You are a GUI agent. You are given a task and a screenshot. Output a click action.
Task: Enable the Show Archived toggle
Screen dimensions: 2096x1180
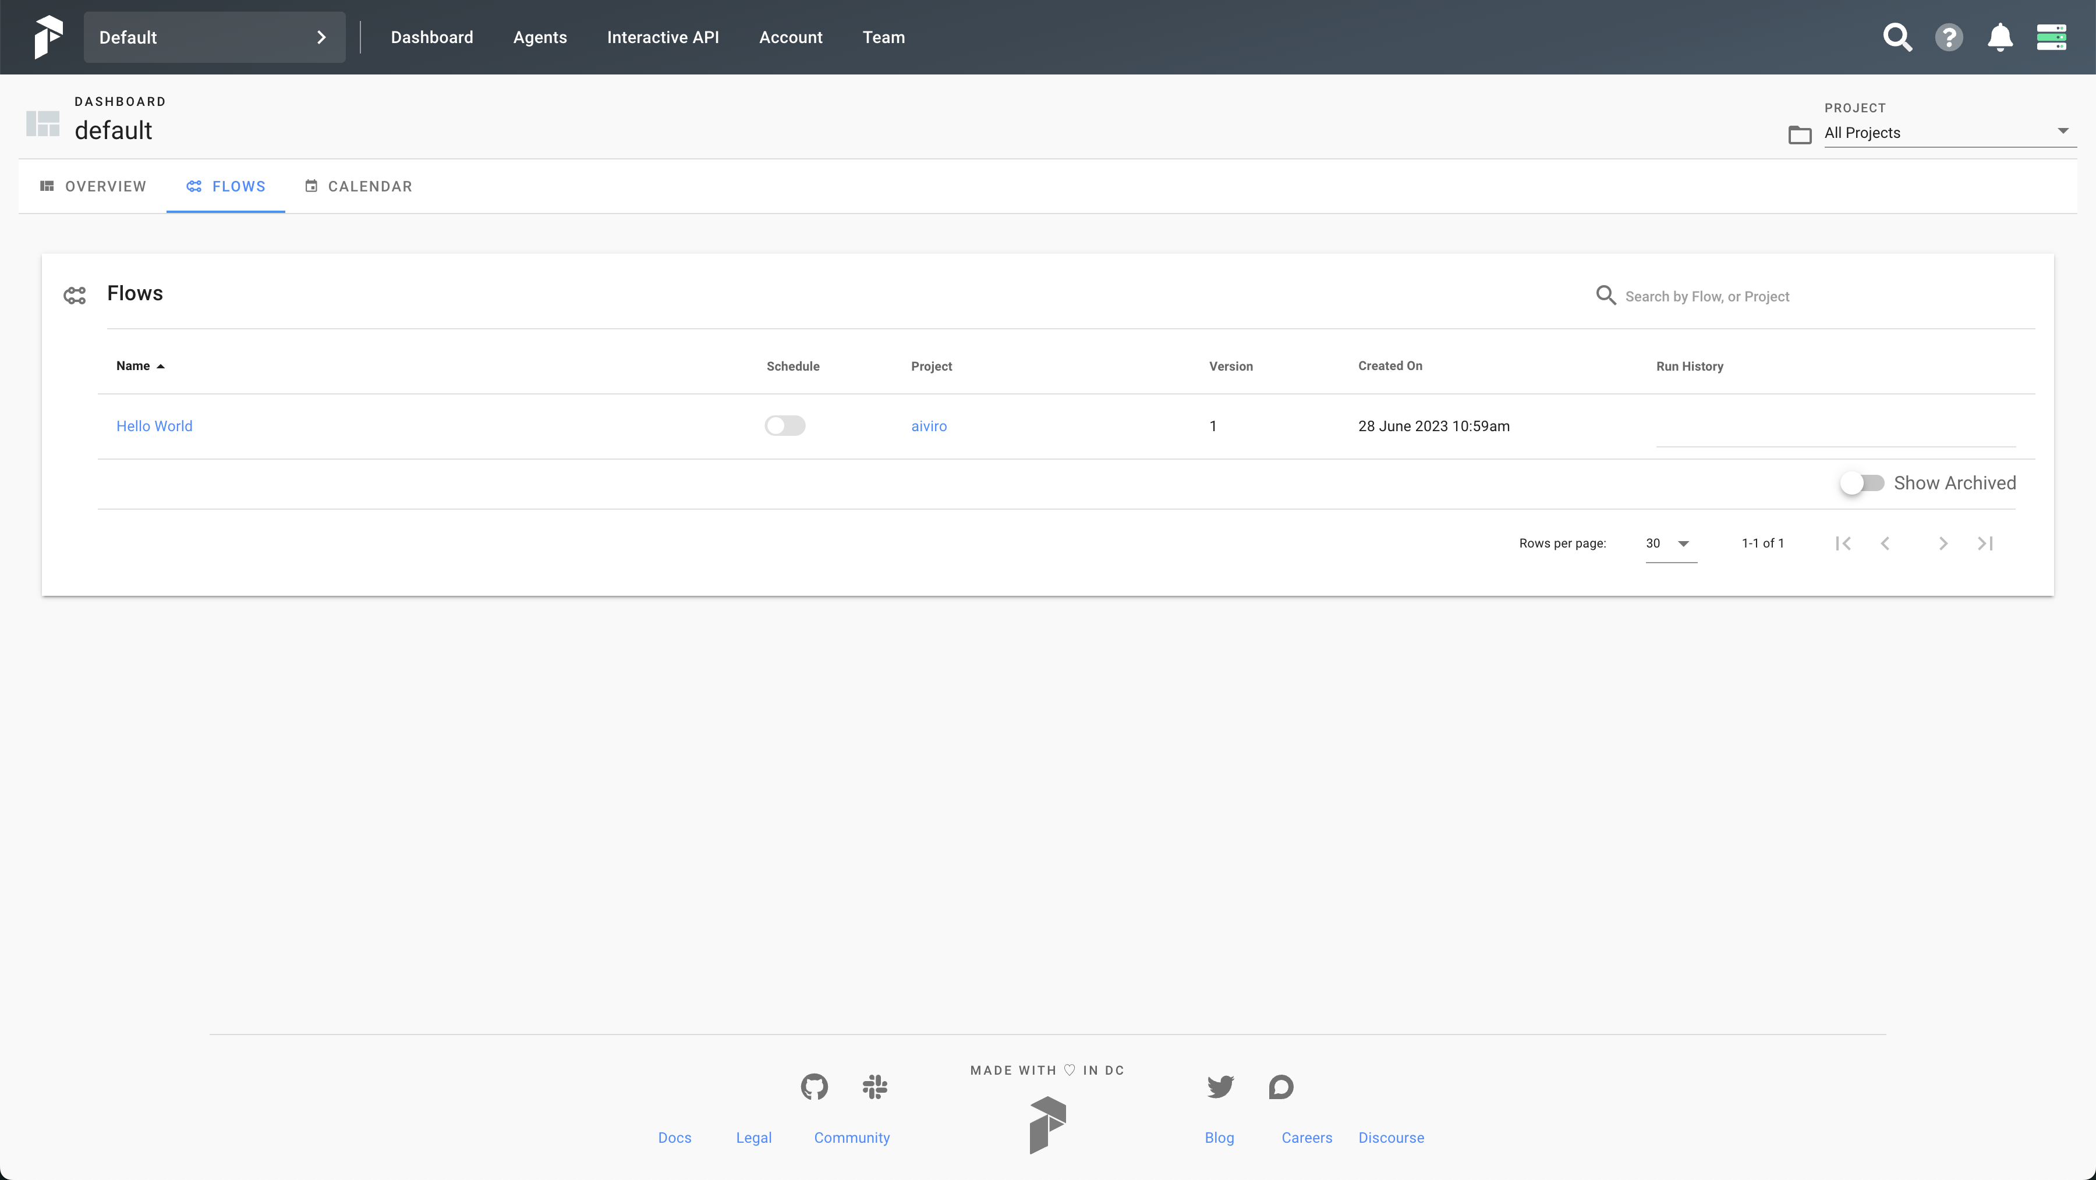tap(1862, 483)
